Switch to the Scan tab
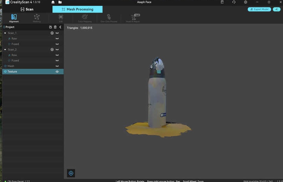283x182 pixels. 27,9
